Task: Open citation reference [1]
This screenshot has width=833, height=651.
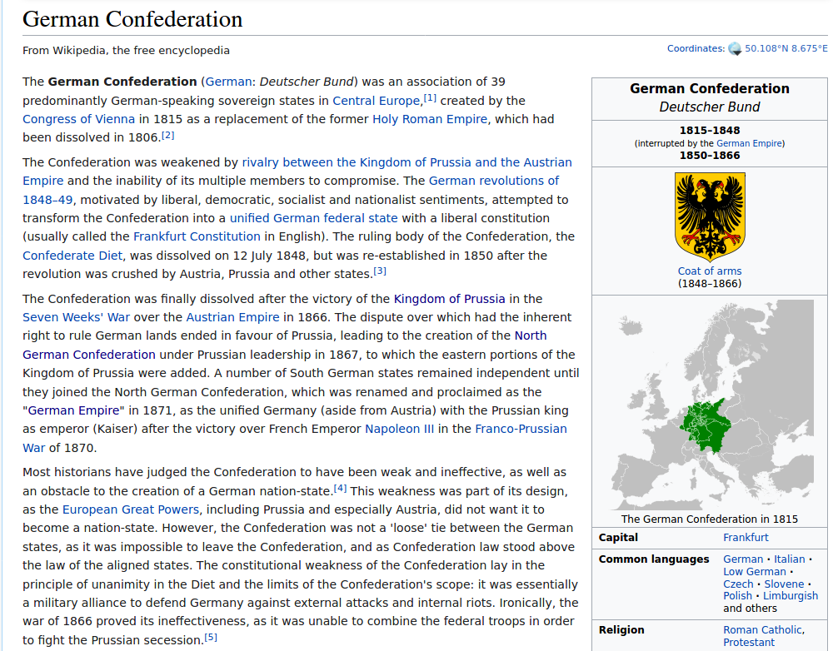Action: [x=430, y=97]
